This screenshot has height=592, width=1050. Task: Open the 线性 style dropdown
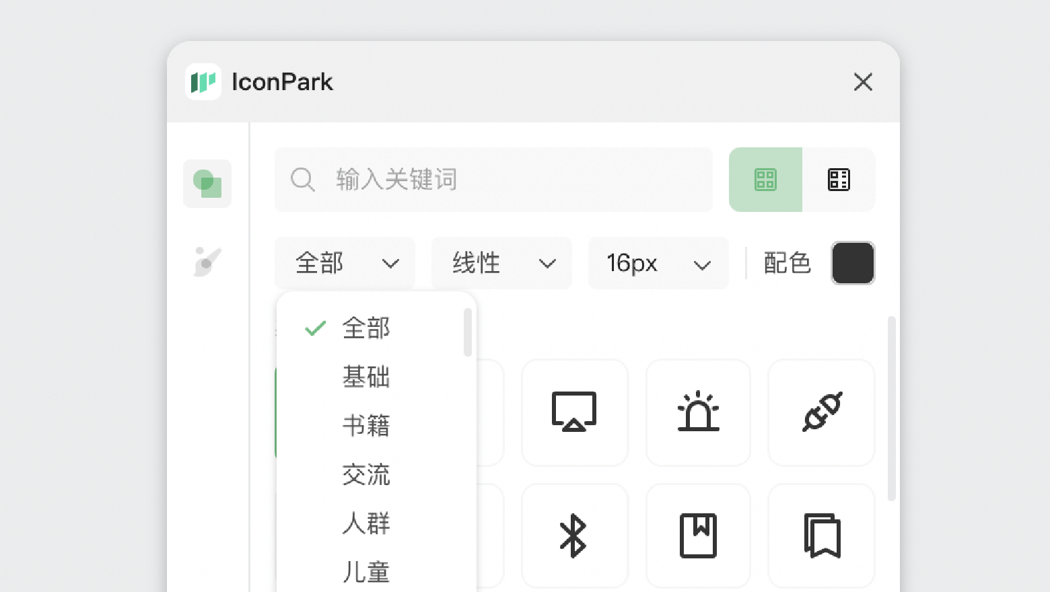coord(501,263)
